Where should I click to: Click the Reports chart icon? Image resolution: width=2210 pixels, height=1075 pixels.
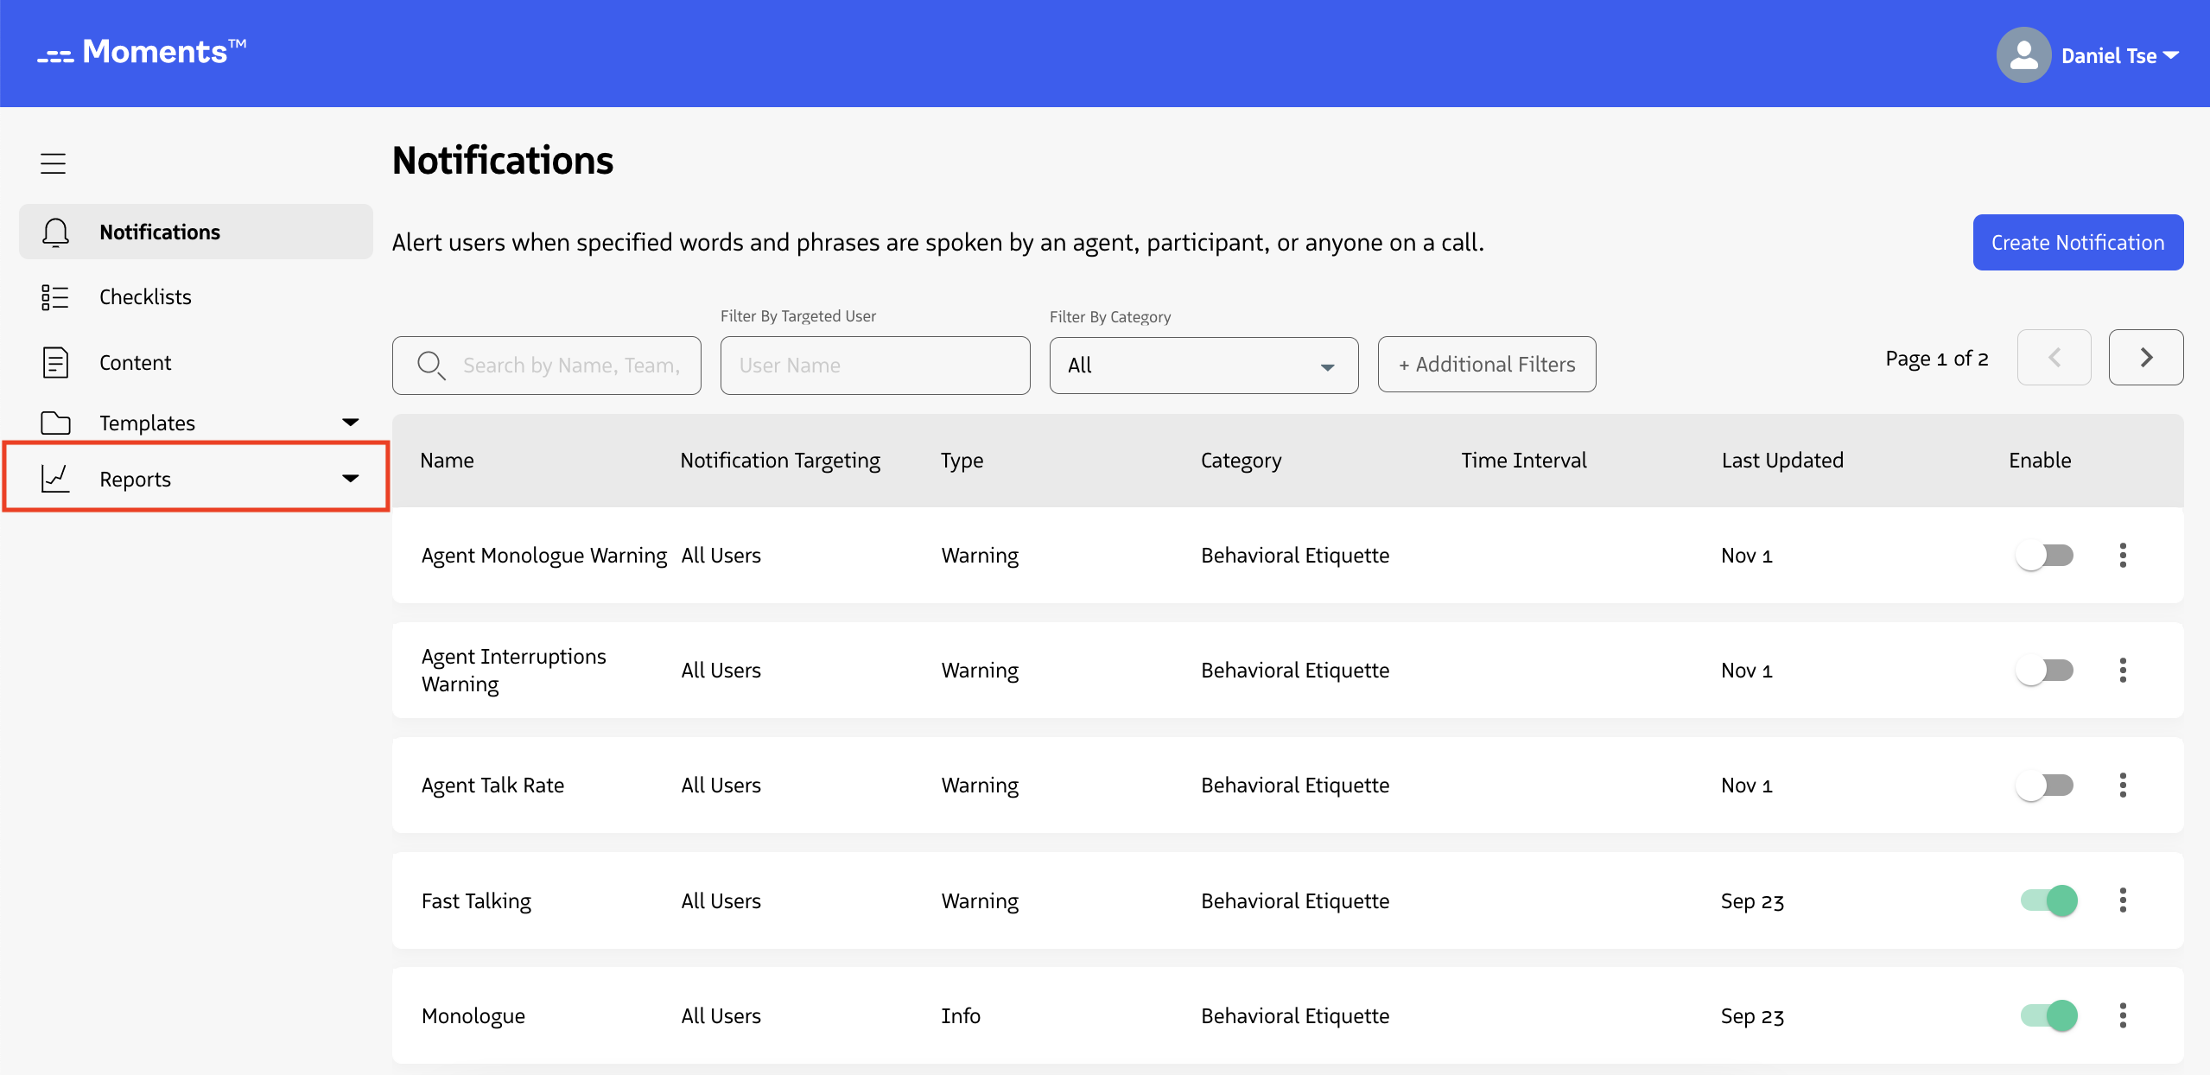click(x=55, y=478)
